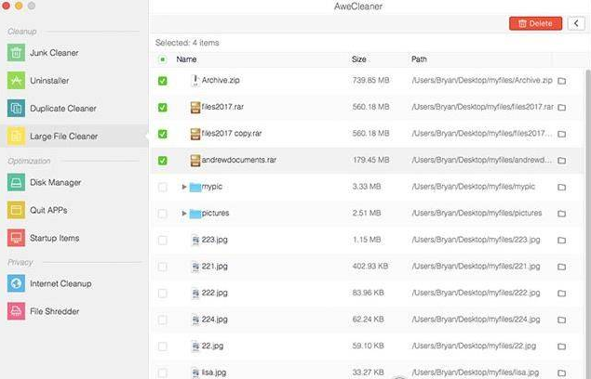This screenshot has width=591, height=379.
Task: Click the 179.45 MB size value
Action: coord(370,160)
